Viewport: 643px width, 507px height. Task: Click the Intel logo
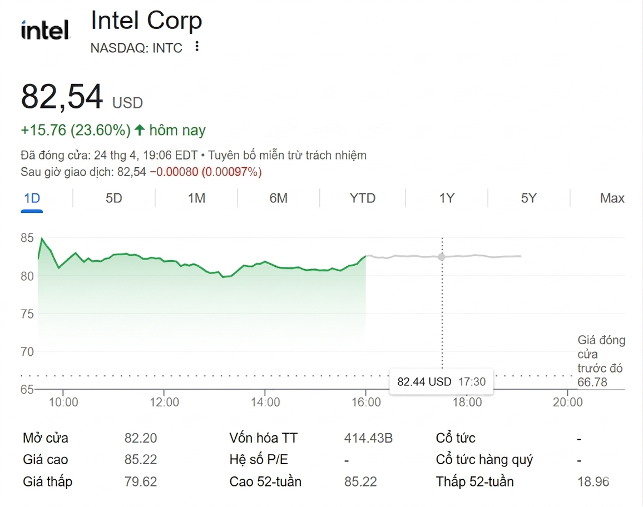coord(45,30)
